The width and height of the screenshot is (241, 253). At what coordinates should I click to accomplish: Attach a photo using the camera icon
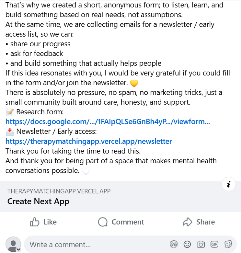pos(201,244)
